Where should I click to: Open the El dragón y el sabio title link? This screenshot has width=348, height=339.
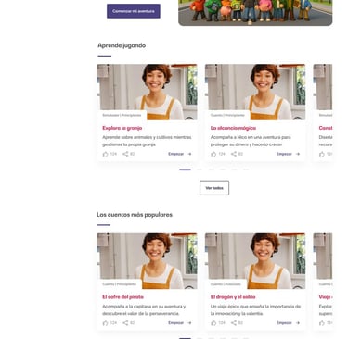click(x=233, y=297)
